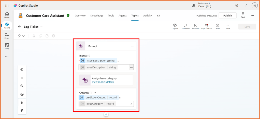Click the Published 3/19/2026 status text
This screenshot has width=260, height=119.
tap(207, 15)
